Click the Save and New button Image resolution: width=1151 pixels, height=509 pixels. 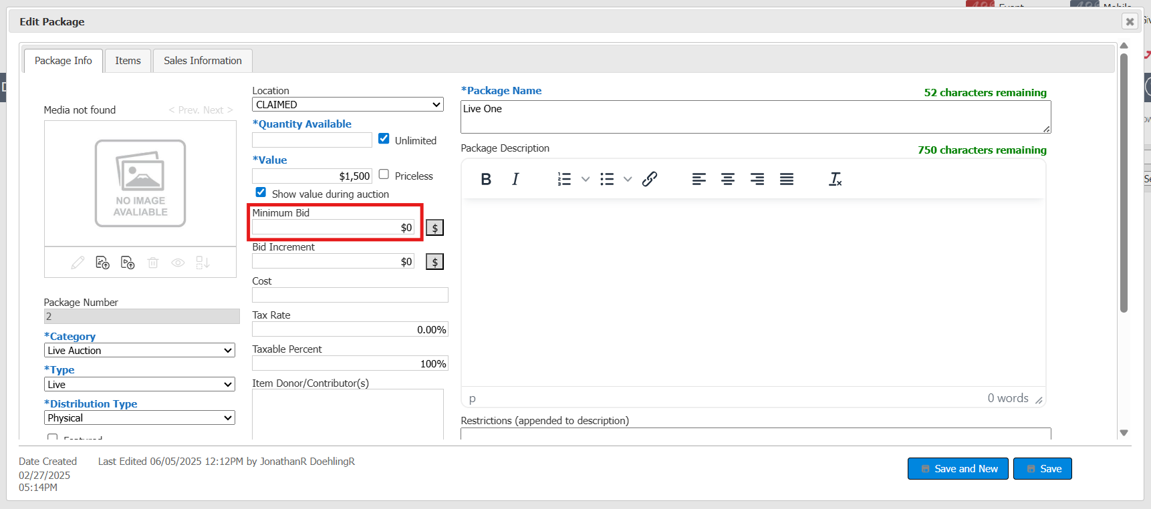click(x=957, y=469)
